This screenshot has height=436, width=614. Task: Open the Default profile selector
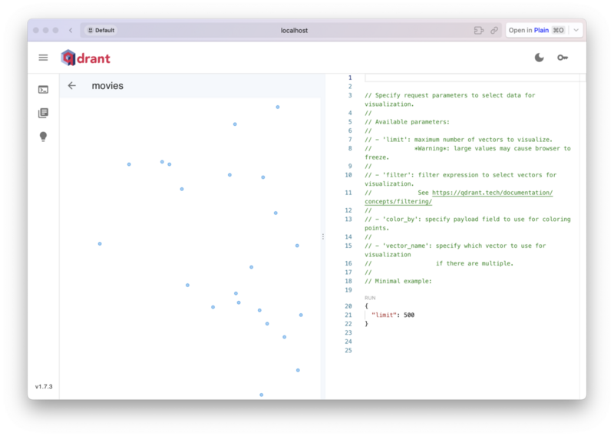101,30
